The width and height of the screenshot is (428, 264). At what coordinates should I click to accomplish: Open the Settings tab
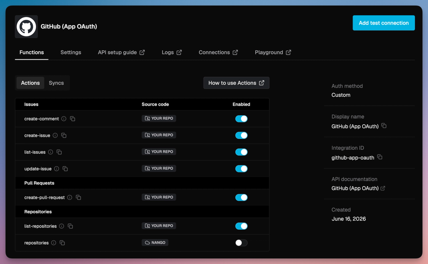pyautogui.click(x=71, y=52)
